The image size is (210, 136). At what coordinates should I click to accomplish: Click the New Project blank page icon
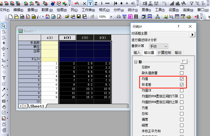click(11, 17)
